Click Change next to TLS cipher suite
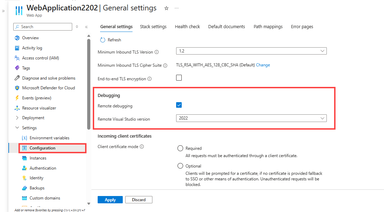Image resolution: width=384 pixels, height=212 pixels. tap(263, 65)
